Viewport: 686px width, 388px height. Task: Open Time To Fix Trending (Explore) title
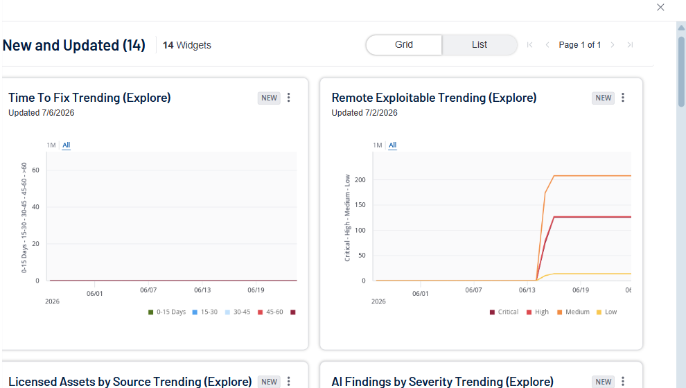click(89, 98)
